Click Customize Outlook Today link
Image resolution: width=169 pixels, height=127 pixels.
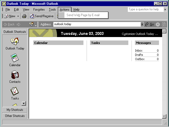(x=140, y=34)
